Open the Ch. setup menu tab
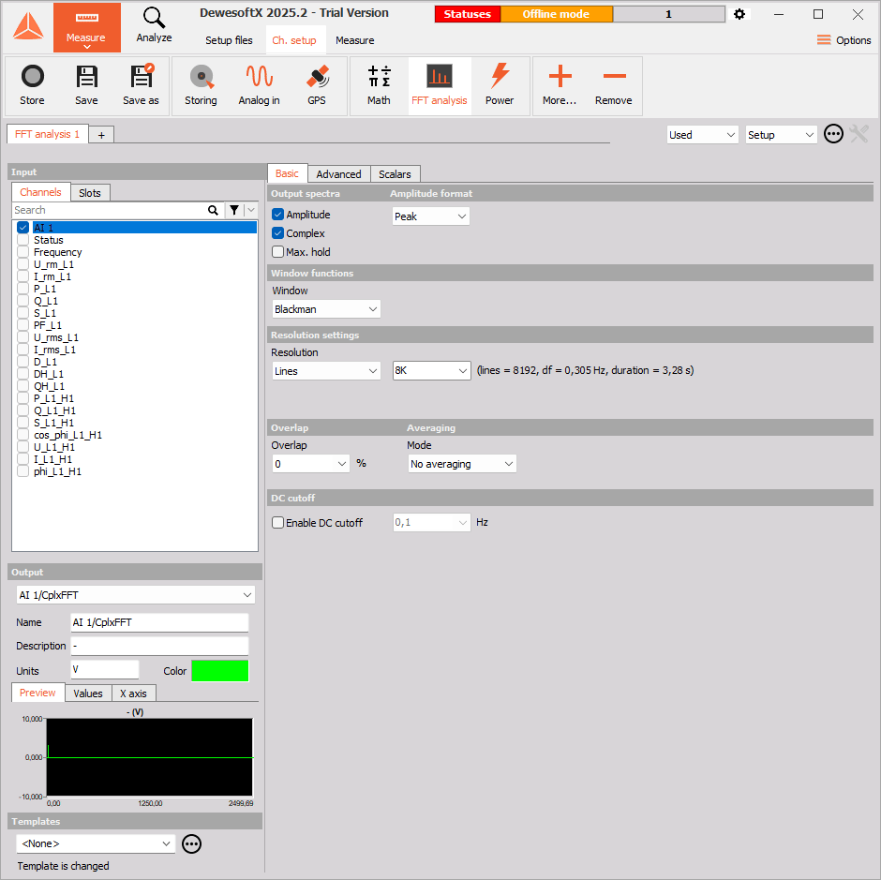881x880 pixels. coord(294,40)
